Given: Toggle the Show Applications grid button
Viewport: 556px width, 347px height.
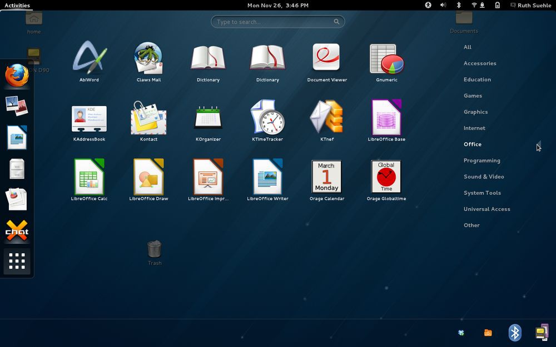Looking at the screenshot, I should [17, 261].
